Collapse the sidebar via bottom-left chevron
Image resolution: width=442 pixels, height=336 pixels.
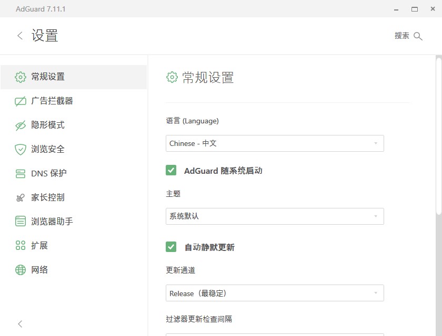(20, 324)
